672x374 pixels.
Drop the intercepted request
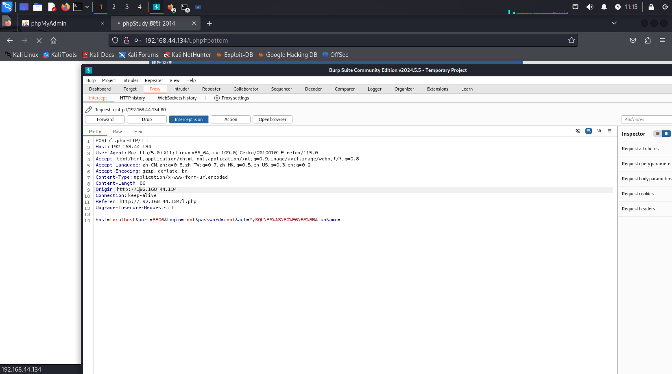point(146,119)
